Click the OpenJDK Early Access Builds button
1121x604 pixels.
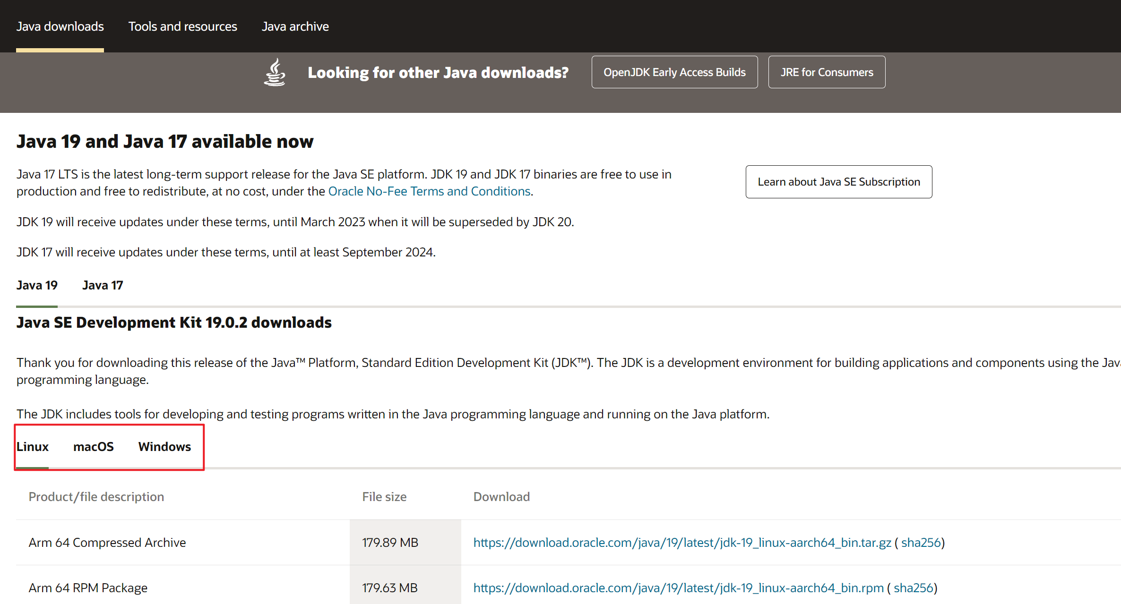[x=674, y=72]
